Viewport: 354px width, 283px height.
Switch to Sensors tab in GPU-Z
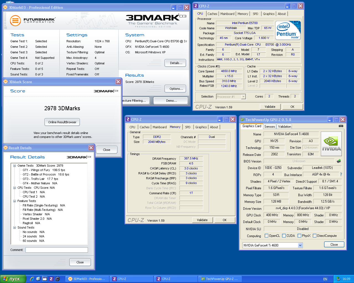[270, 127]
